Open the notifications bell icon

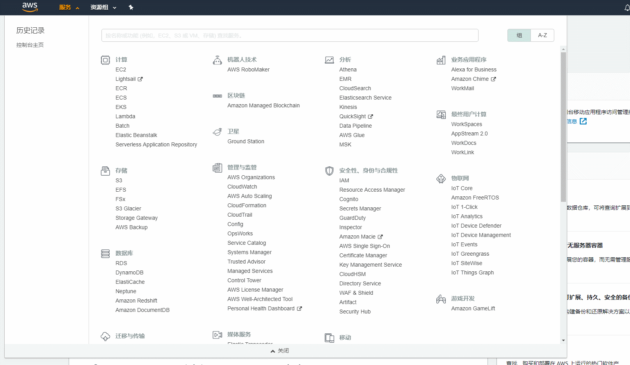coord(627,8)
